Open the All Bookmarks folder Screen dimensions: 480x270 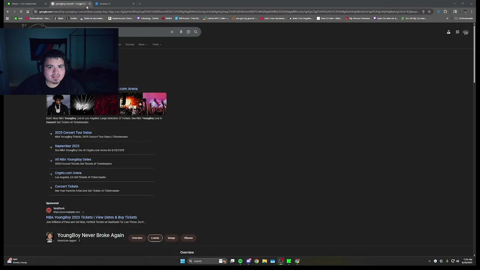point(464,18)
